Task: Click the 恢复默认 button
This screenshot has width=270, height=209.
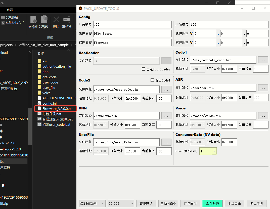Action: point(146,203)
